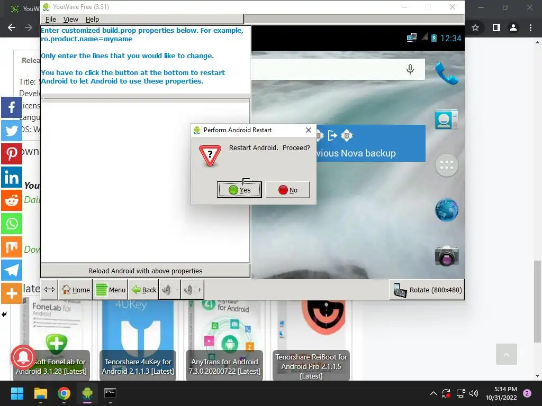
Task: Click the webpage vertical scrollbar thumb
Action: (537, 301)
